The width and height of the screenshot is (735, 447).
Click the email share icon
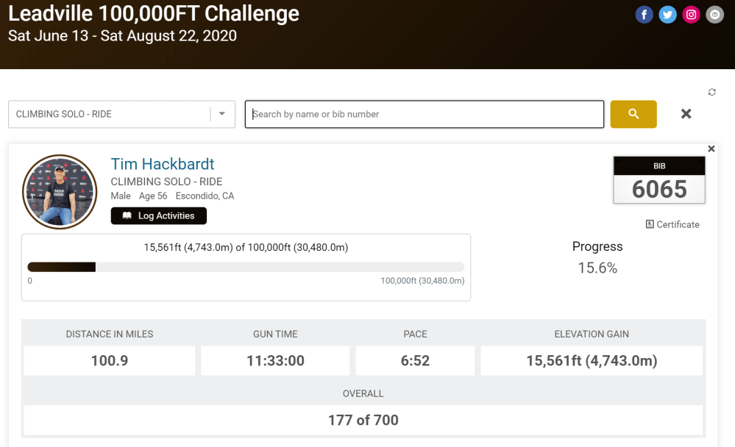(x=715, y=15)
